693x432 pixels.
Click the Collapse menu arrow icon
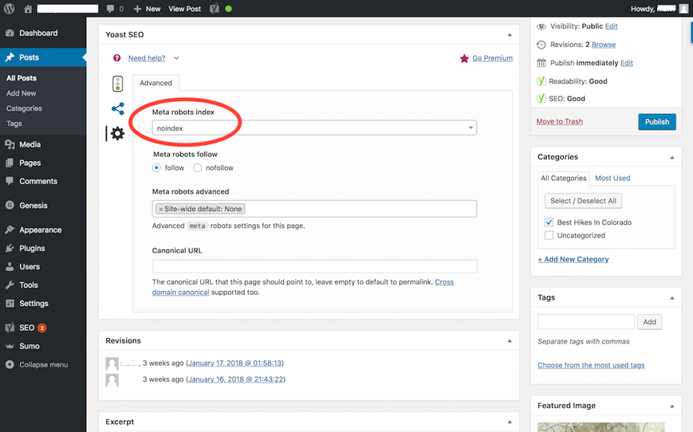[9, 364]
